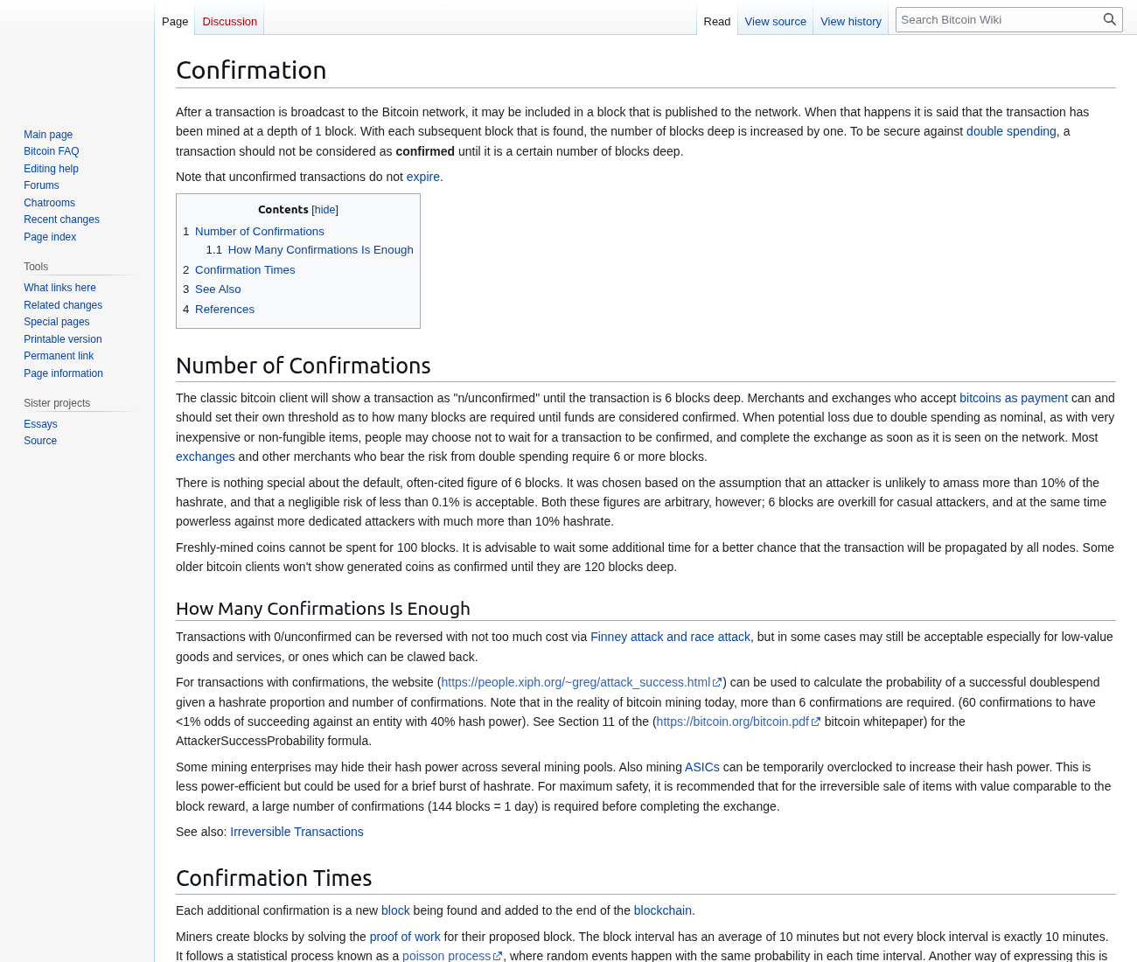1137x962 pixels.
Task: Open Special pages link
Action: click(56, 322)
